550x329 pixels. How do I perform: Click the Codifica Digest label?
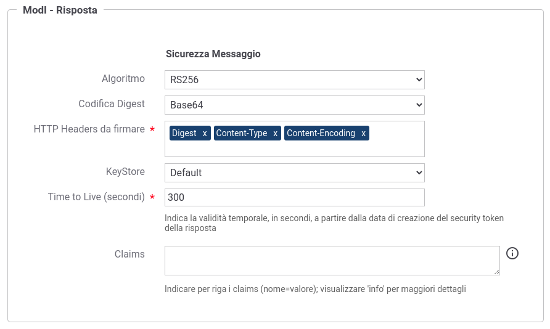pos(112,104)
